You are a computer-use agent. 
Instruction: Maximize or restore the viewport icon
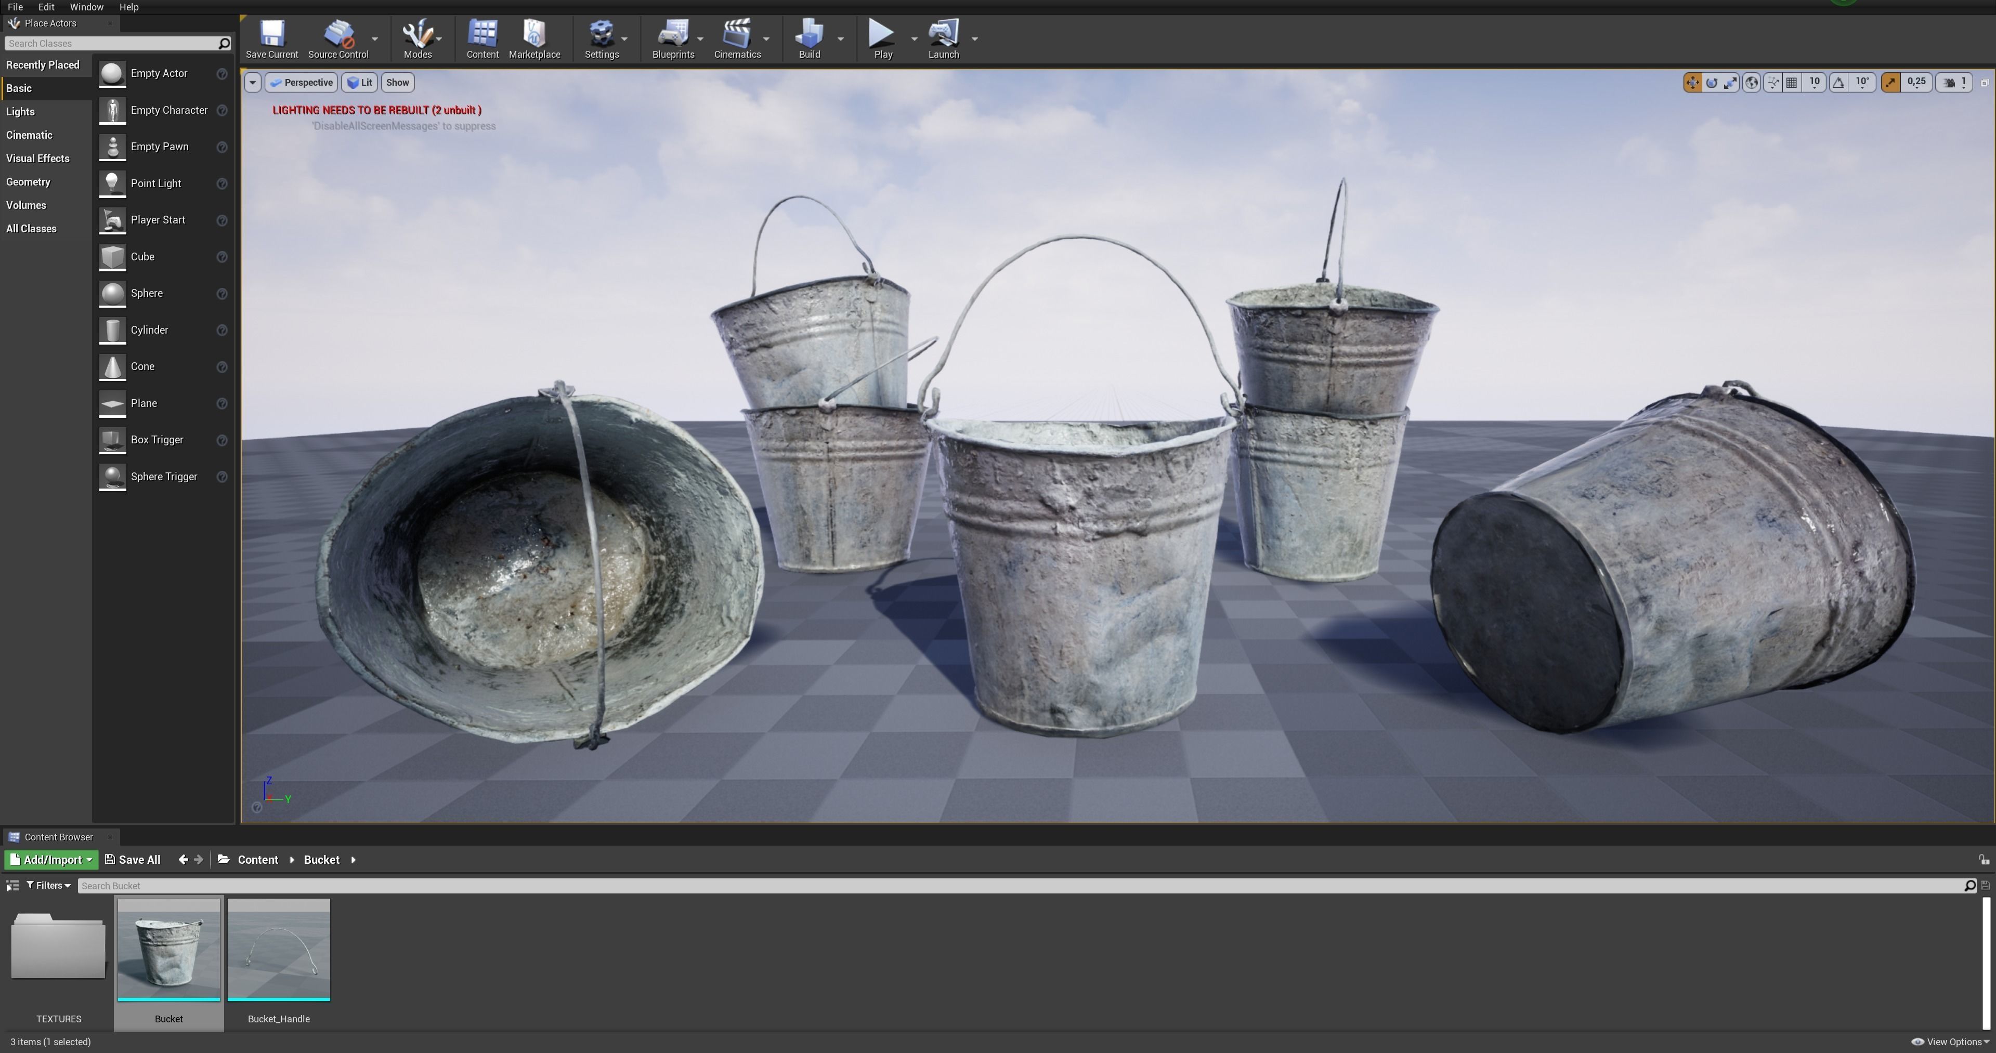click(x=1985, y=83)
